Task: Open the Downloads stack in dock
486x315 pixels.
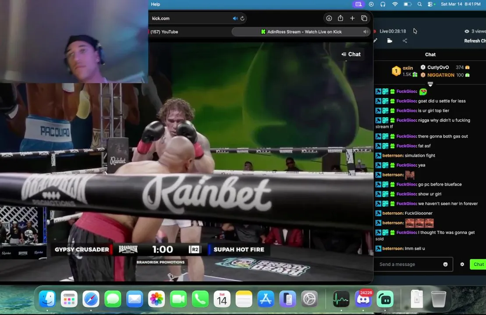Action: pos(417,299)
